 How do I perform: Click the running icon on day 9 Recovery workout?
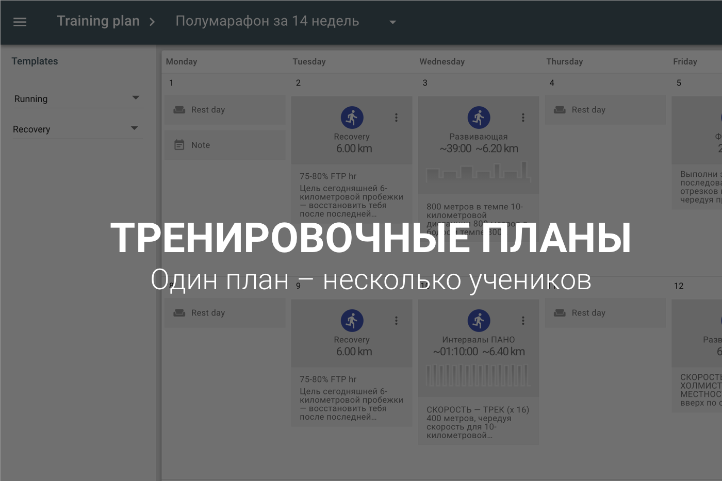point(352,320)
